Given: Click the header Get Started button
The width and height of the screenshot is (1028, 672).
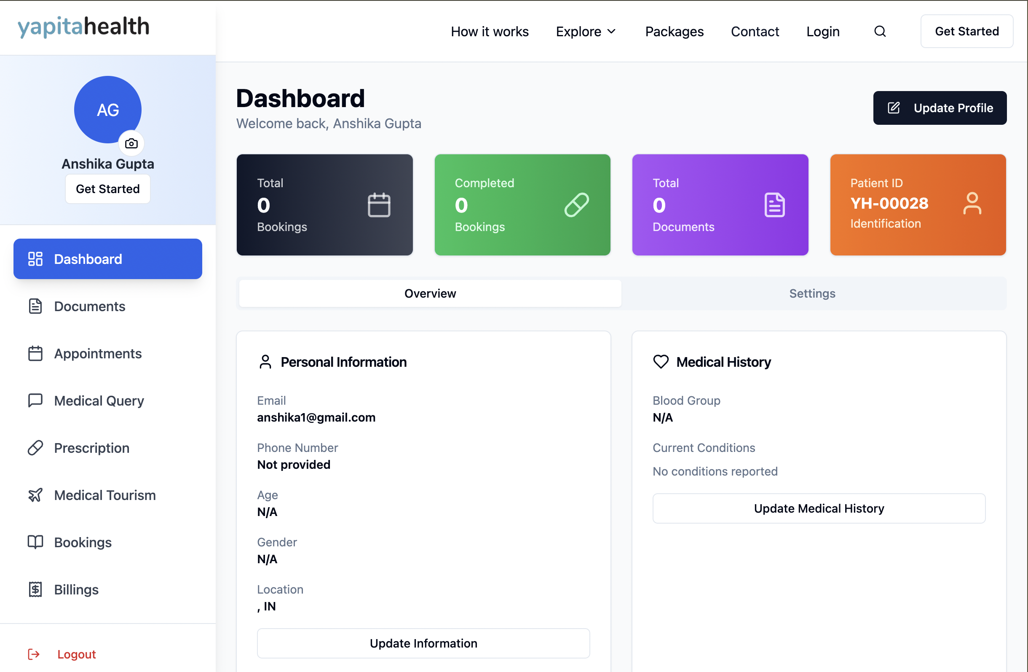Looking at the screenshot, I should pos(966,31).
